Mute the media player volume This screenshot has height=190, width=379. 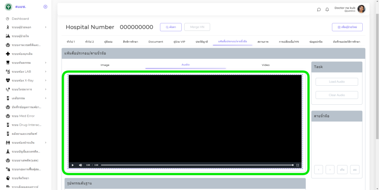[x=80, y=165]
